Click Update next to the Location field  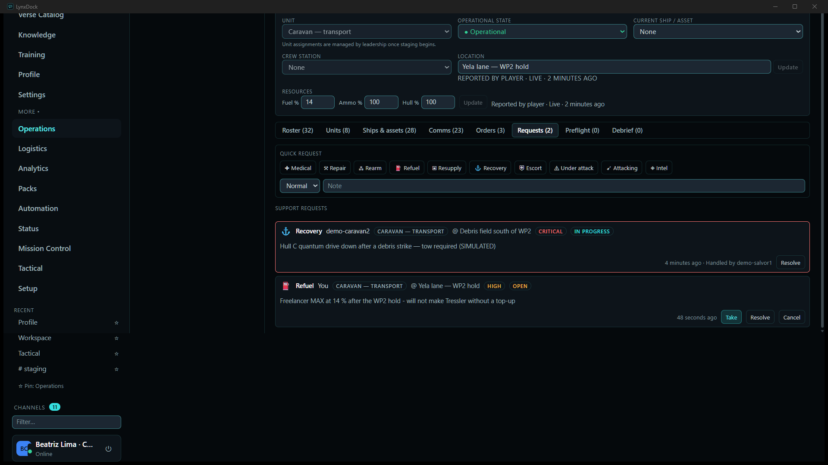[x=788, y=67]
